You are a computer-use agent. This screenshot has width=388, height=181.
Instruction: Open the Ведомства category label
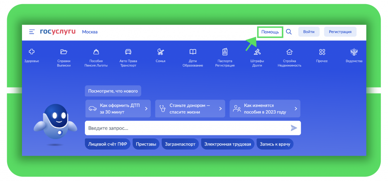(354, 61)
